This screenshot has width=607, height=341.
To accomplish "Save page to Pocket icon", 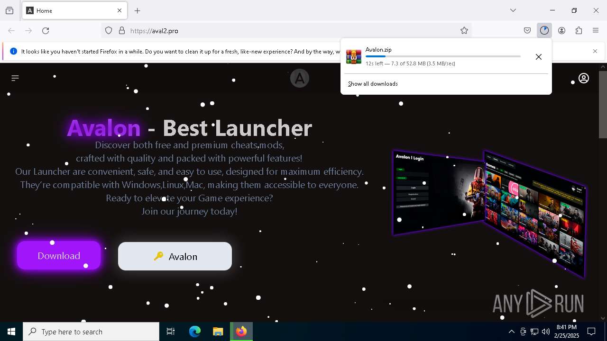I will (x=527, y=31).
